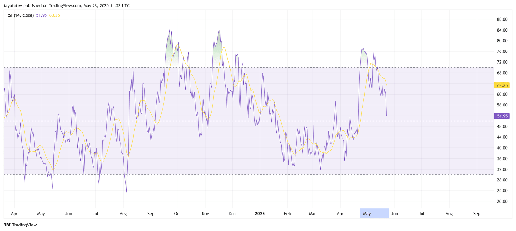Click the purple 51.95 price axis tag

(x=502, y=116)
